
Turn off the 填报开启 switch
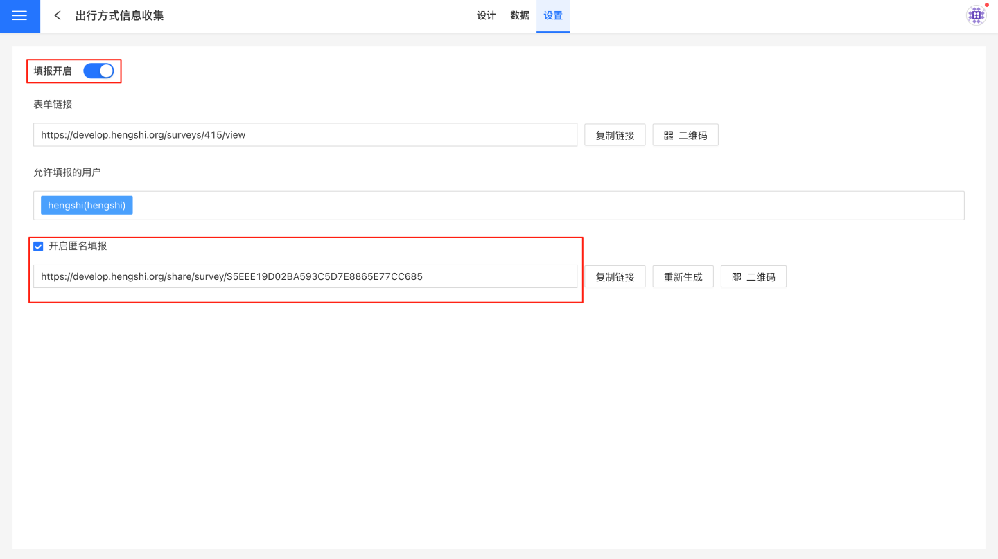coord(98,71)
